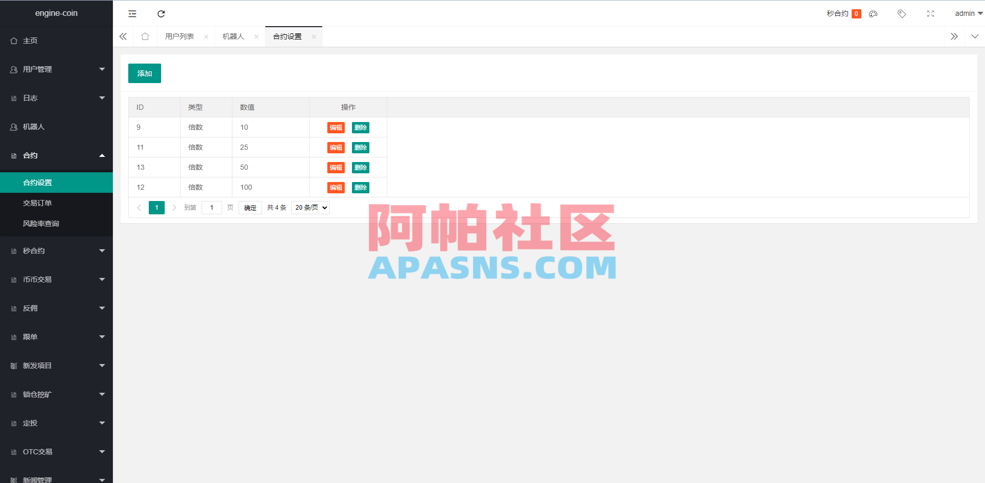Image resolution: width=985 pixels, height=483 pixels.
Task: Click the tag icon near the admin menu
Action: tap(901, 14)
